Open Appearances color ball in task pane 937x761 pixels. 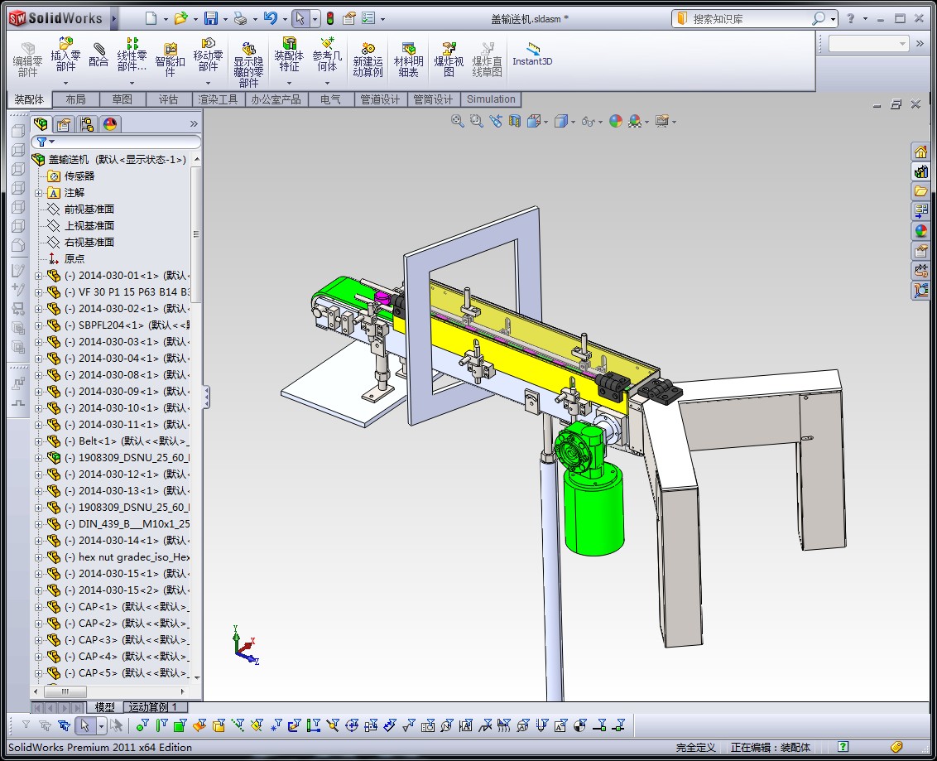tap(920, 231)
